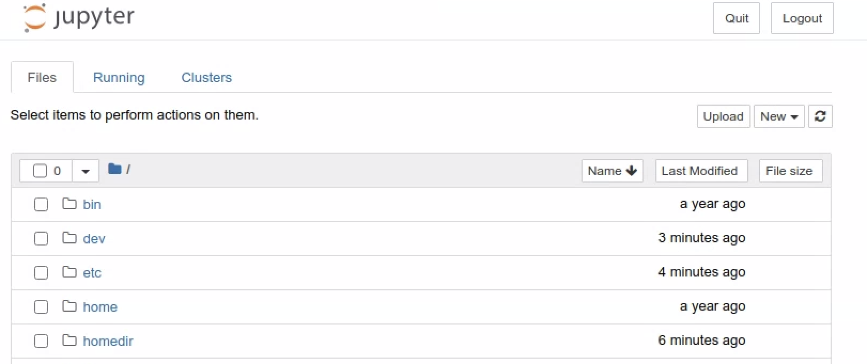The image size is (867, 364).
Task: Refresh the notebook file list
Action: pyautogui.click(x=820, y=116)
